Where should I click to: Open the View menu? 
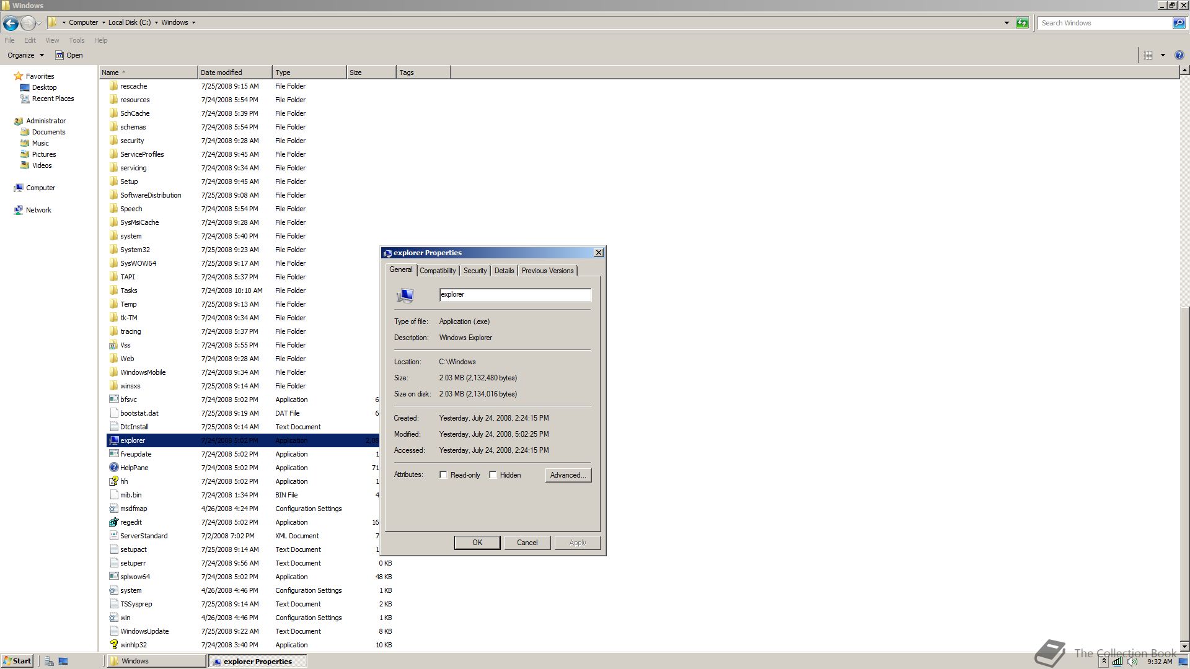tap(52, 40)
